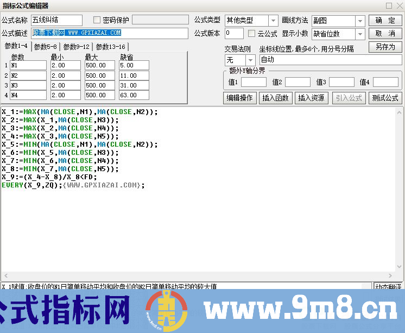Click the 值2 input field
The image size is (405, 333).
(x=298, y=82)
